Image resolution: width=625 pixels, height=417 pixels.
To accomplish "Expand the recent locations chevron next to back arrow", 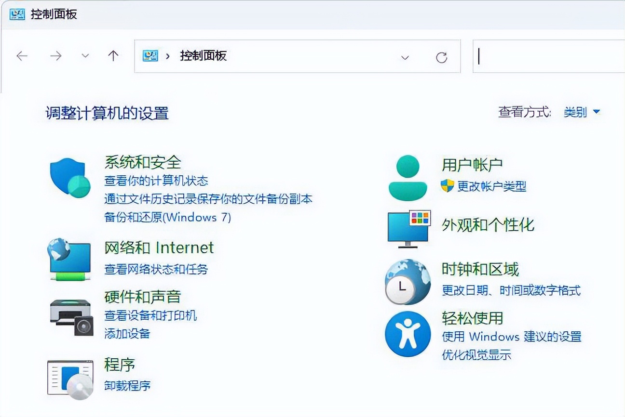I will coord(85,56).
